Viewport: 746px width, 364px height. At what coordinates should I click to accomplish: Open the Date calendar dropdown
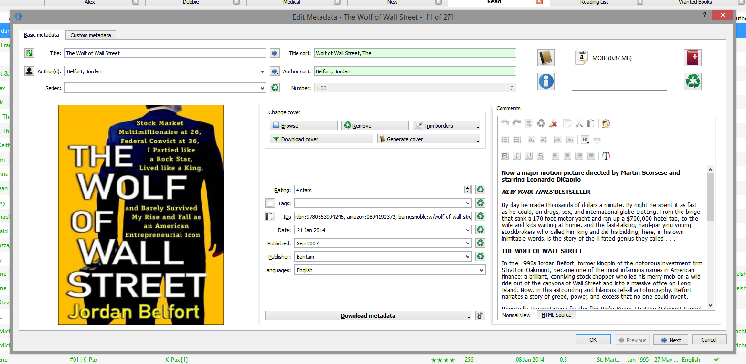pos(468,230)
